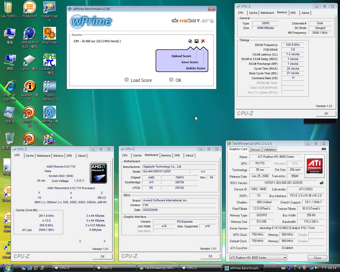Select the Load Score radio button
The height and width of the screenshot is (272, 340).
pyautogui.click(x=126, y=80)
